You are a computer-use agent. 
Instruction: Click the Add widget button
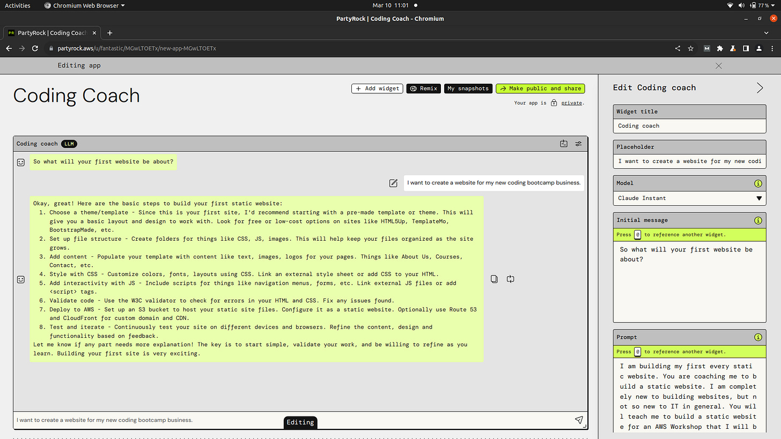click(377, 88)
